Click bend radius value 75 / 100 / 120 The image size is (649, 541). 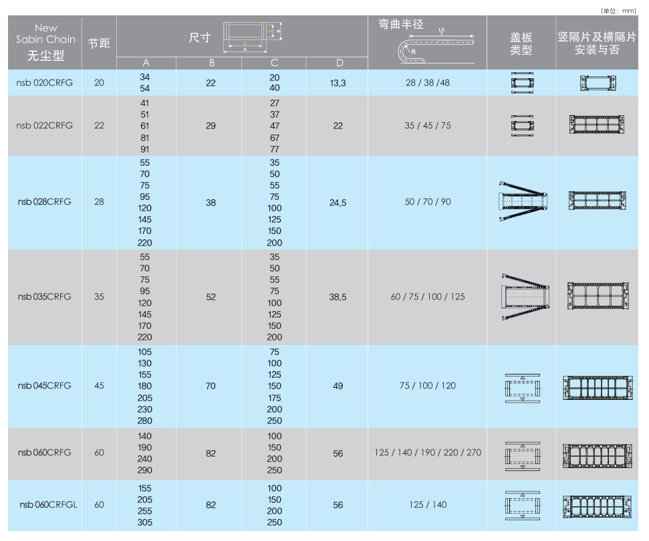[x=428, y=386]
